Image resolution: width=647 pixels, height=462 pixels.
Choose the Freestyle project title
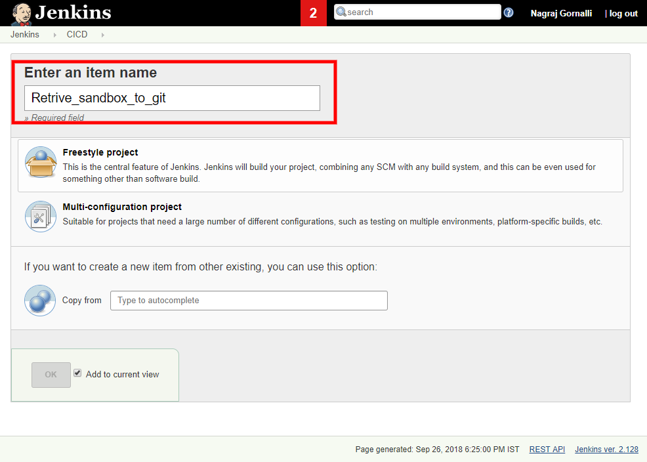100,152
